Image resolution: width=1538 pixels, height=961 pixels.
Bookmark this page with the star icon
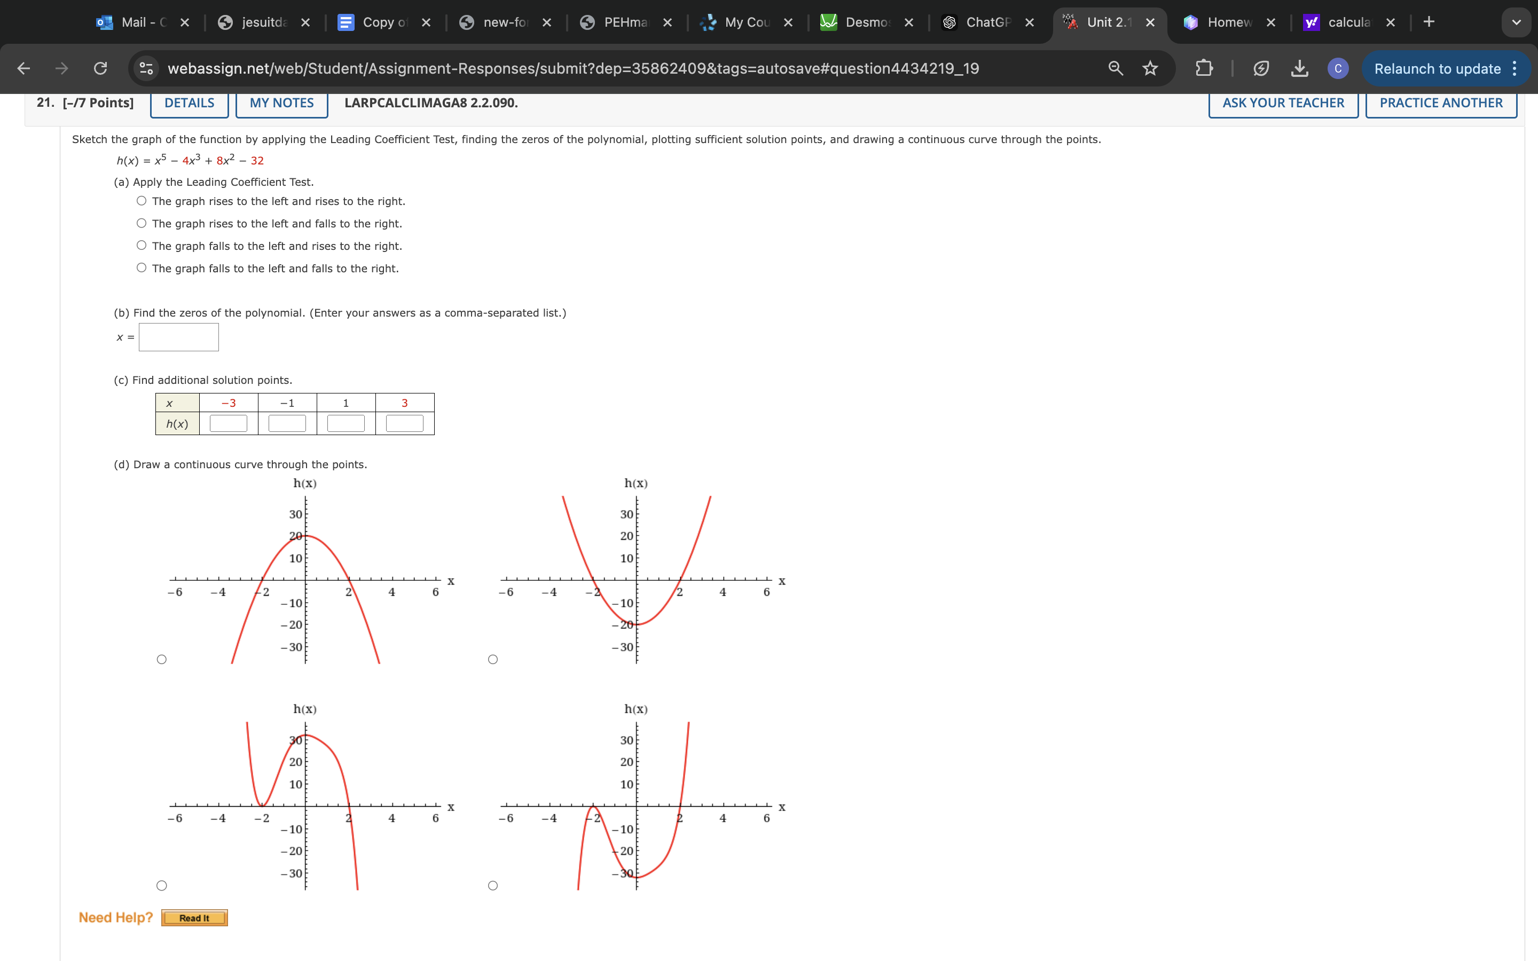[x=1150, y=68]
